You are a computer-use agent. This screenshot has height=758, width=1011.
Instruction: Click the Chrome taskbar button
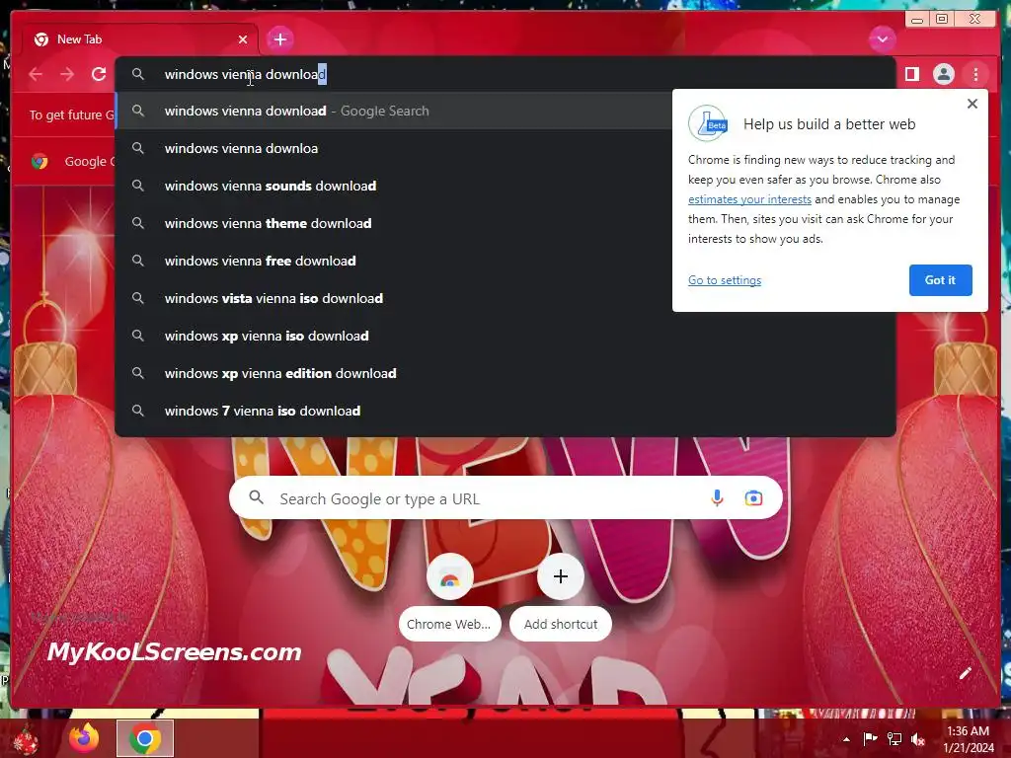click(145, 738)
